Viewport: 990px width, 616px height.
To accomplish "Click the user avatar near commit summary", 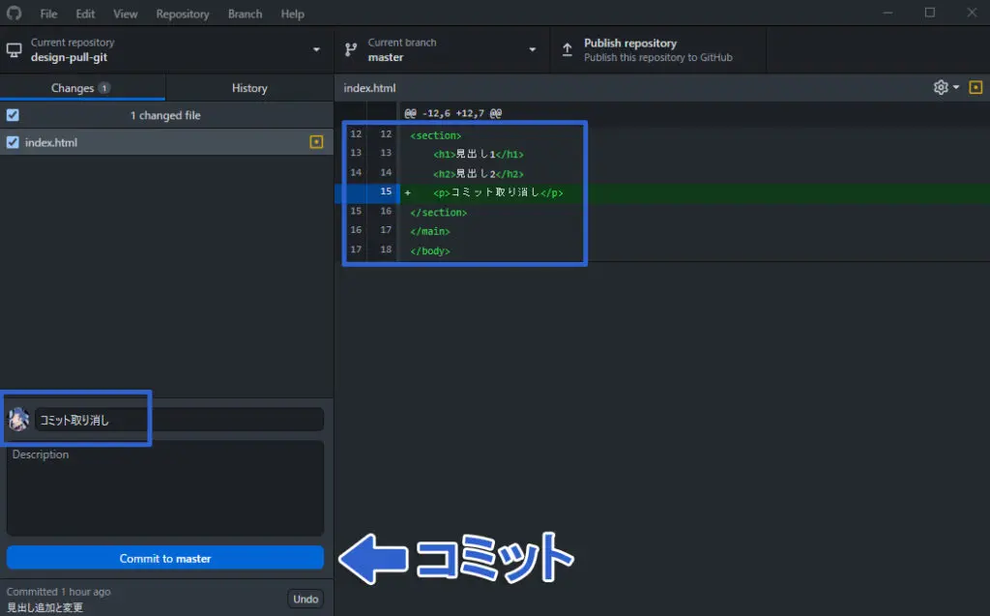I will (18, 420).
